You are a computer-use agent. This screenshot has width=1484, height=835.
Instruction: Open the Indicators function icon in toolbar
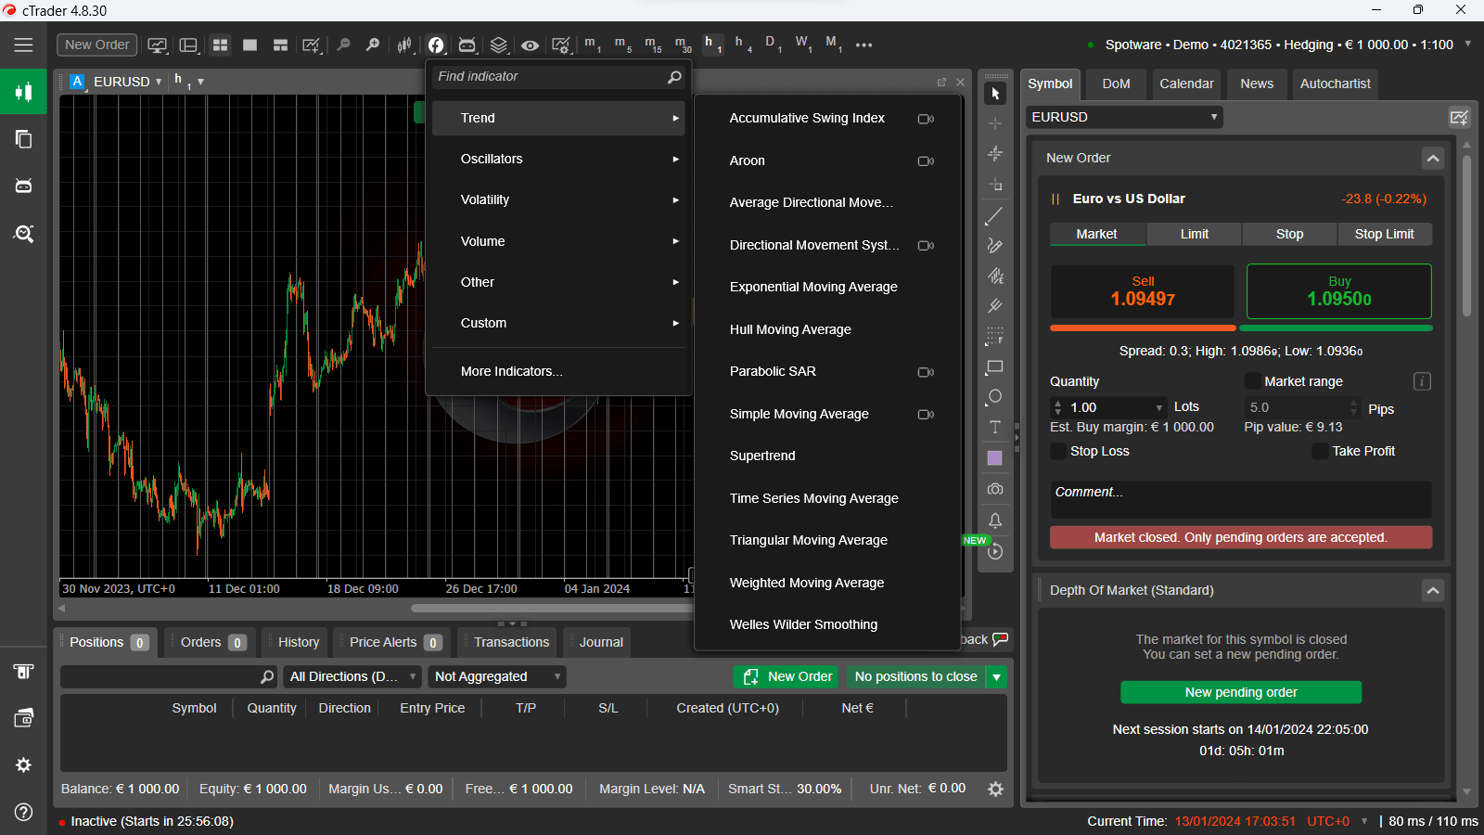pyautogui.click(x=436, y=45)
